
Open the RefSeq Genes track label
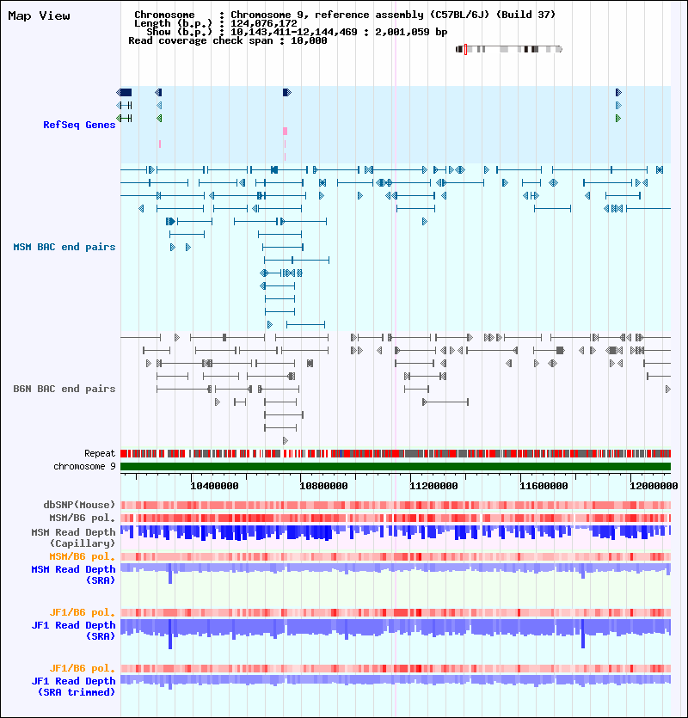click(x=79, y=125)
